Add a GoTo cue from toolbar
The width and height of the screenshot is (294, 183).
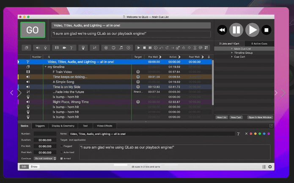click(x=173, y=48)
